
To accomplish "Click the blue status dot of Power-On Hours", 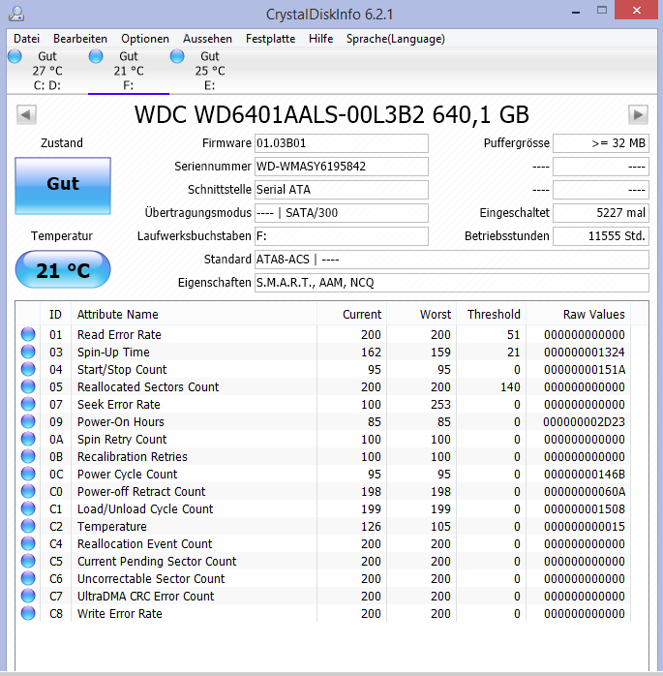I will click(28, 421).
